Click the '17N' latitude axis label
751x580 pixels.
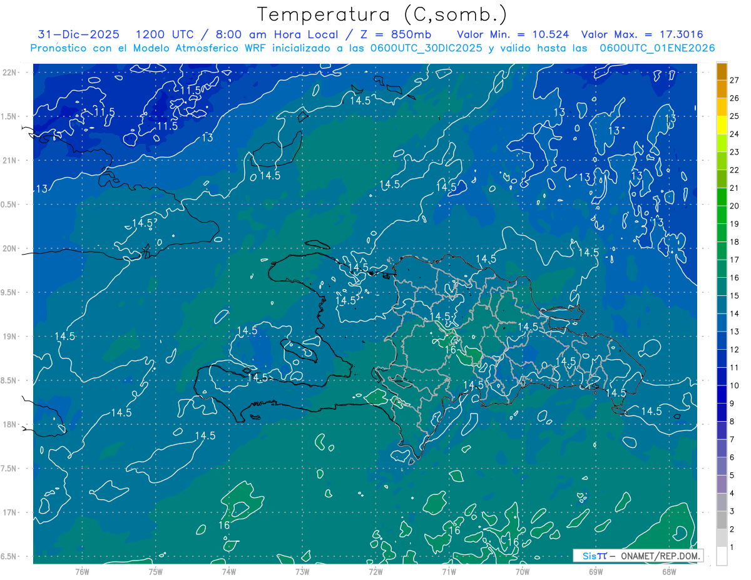tap(9, 513)
